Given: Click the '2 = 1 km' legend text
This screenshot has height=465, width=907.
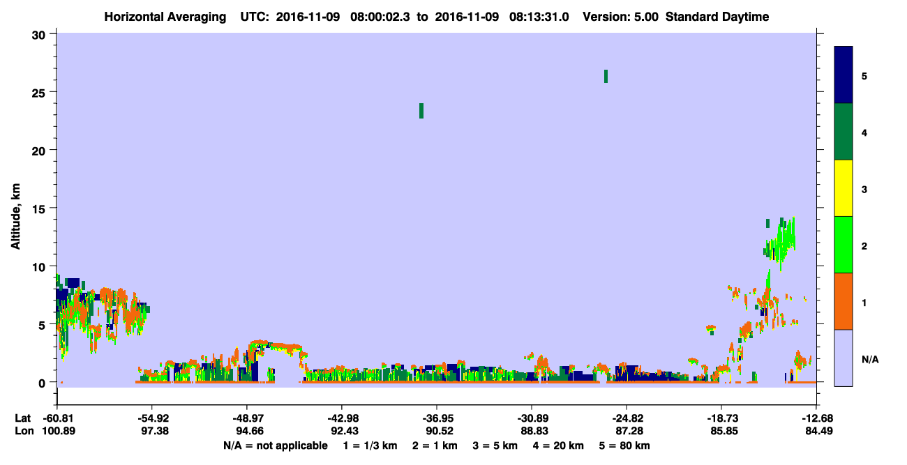Looking at the screenshot, I should 436,445.
